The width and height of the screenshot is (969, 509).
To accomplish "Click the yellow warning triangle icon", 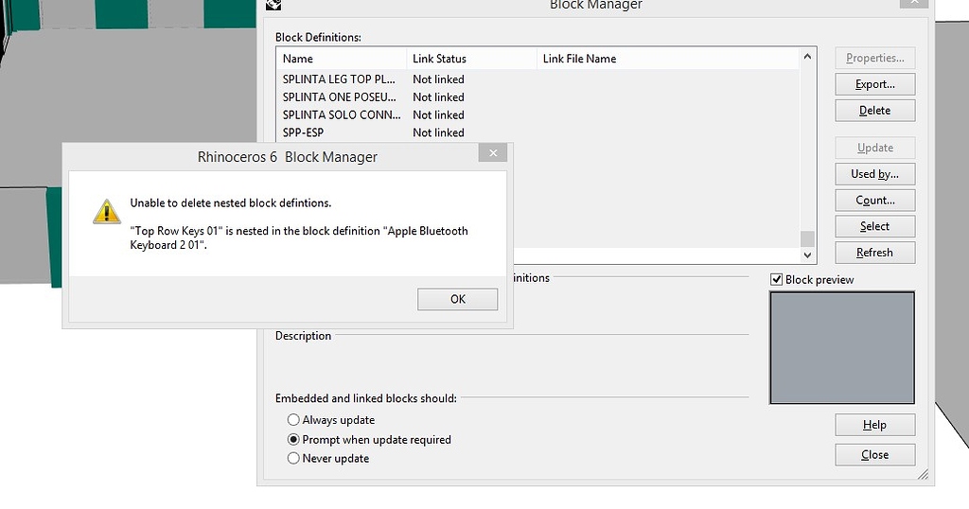I will pos(106,211).
